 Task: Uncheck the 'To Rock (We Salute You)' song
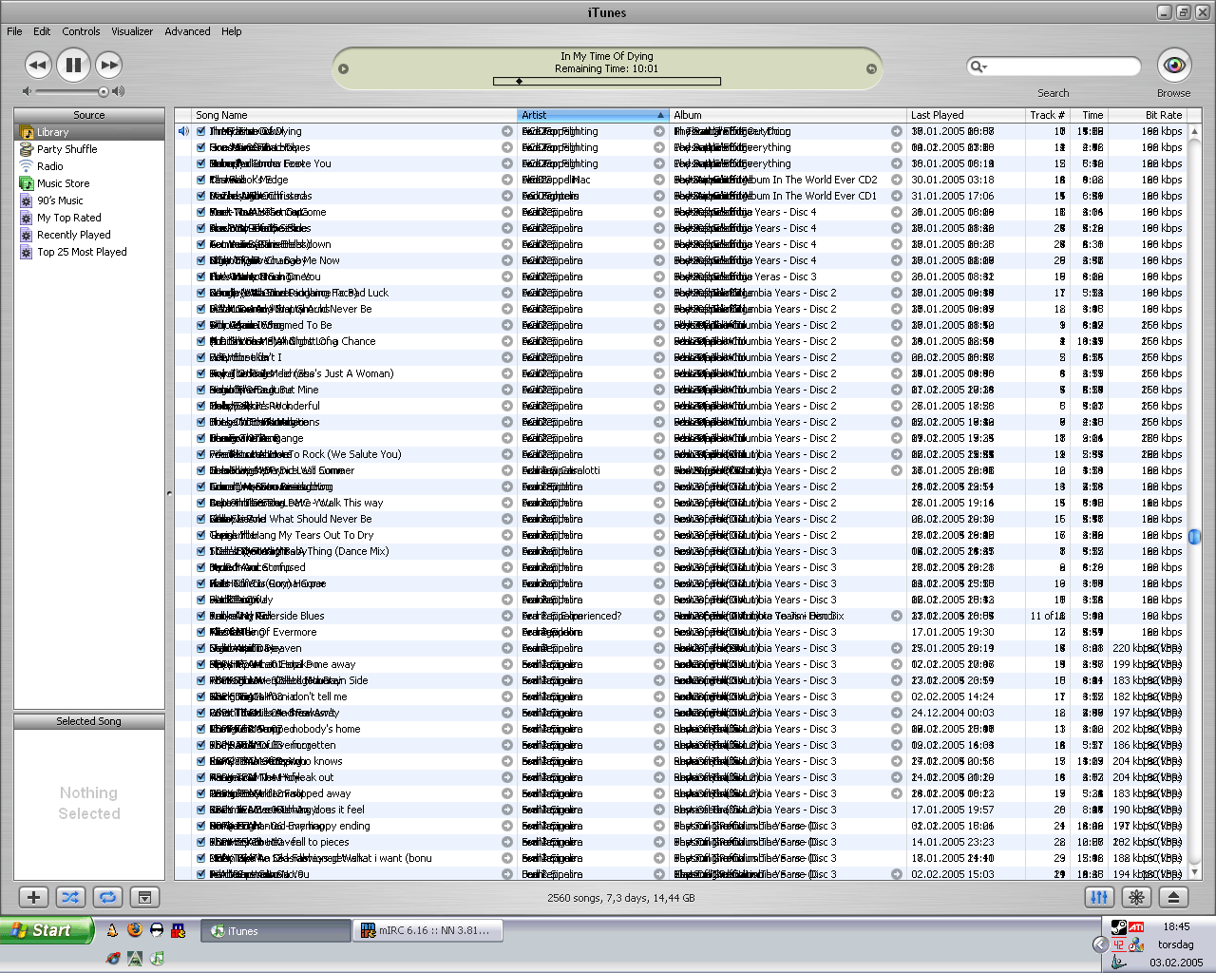[x=201, y=454]
